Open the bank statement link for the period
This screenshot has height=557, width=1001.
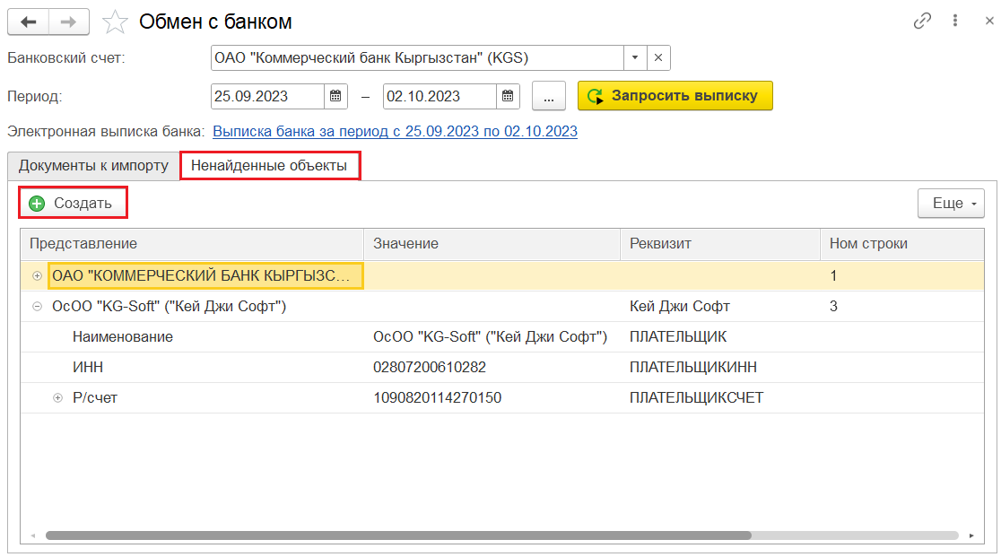click(x=395, y=132)
